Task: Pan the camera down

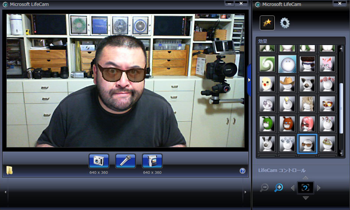Action: coord(305,198)
